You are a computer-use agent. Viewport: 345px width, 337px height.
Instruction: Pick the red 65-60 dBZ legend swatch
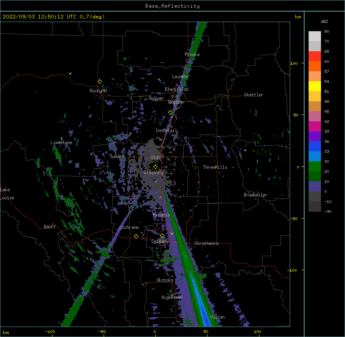[x=315, y=56]
